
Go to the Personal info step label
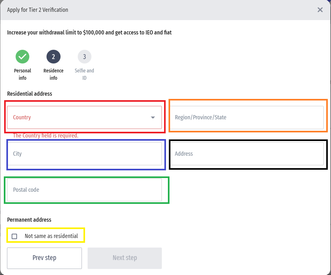coord(23,74)
